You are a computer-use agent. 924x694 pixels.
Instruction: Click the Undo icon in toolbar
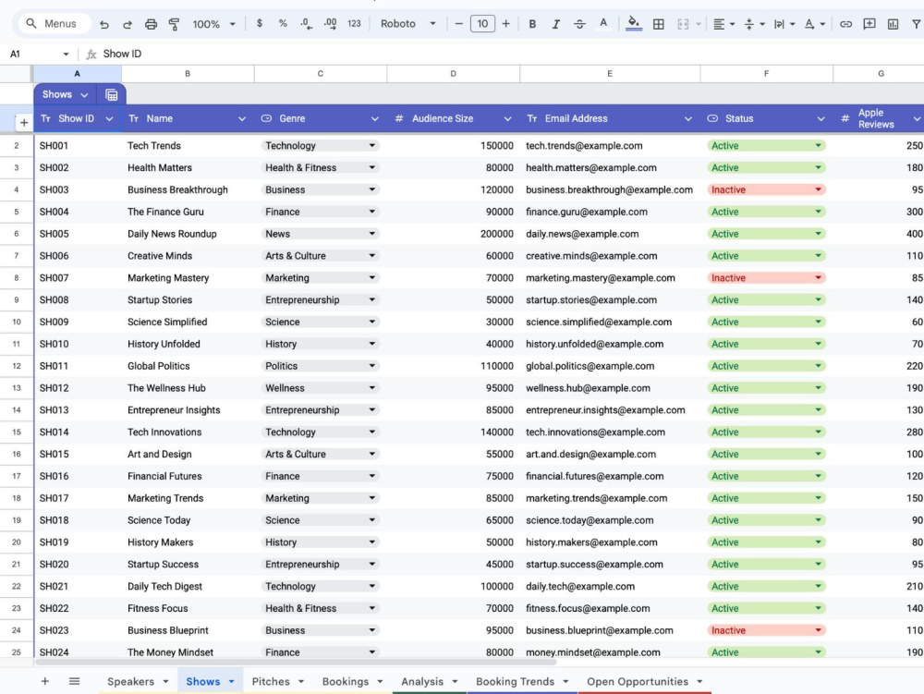104,24
